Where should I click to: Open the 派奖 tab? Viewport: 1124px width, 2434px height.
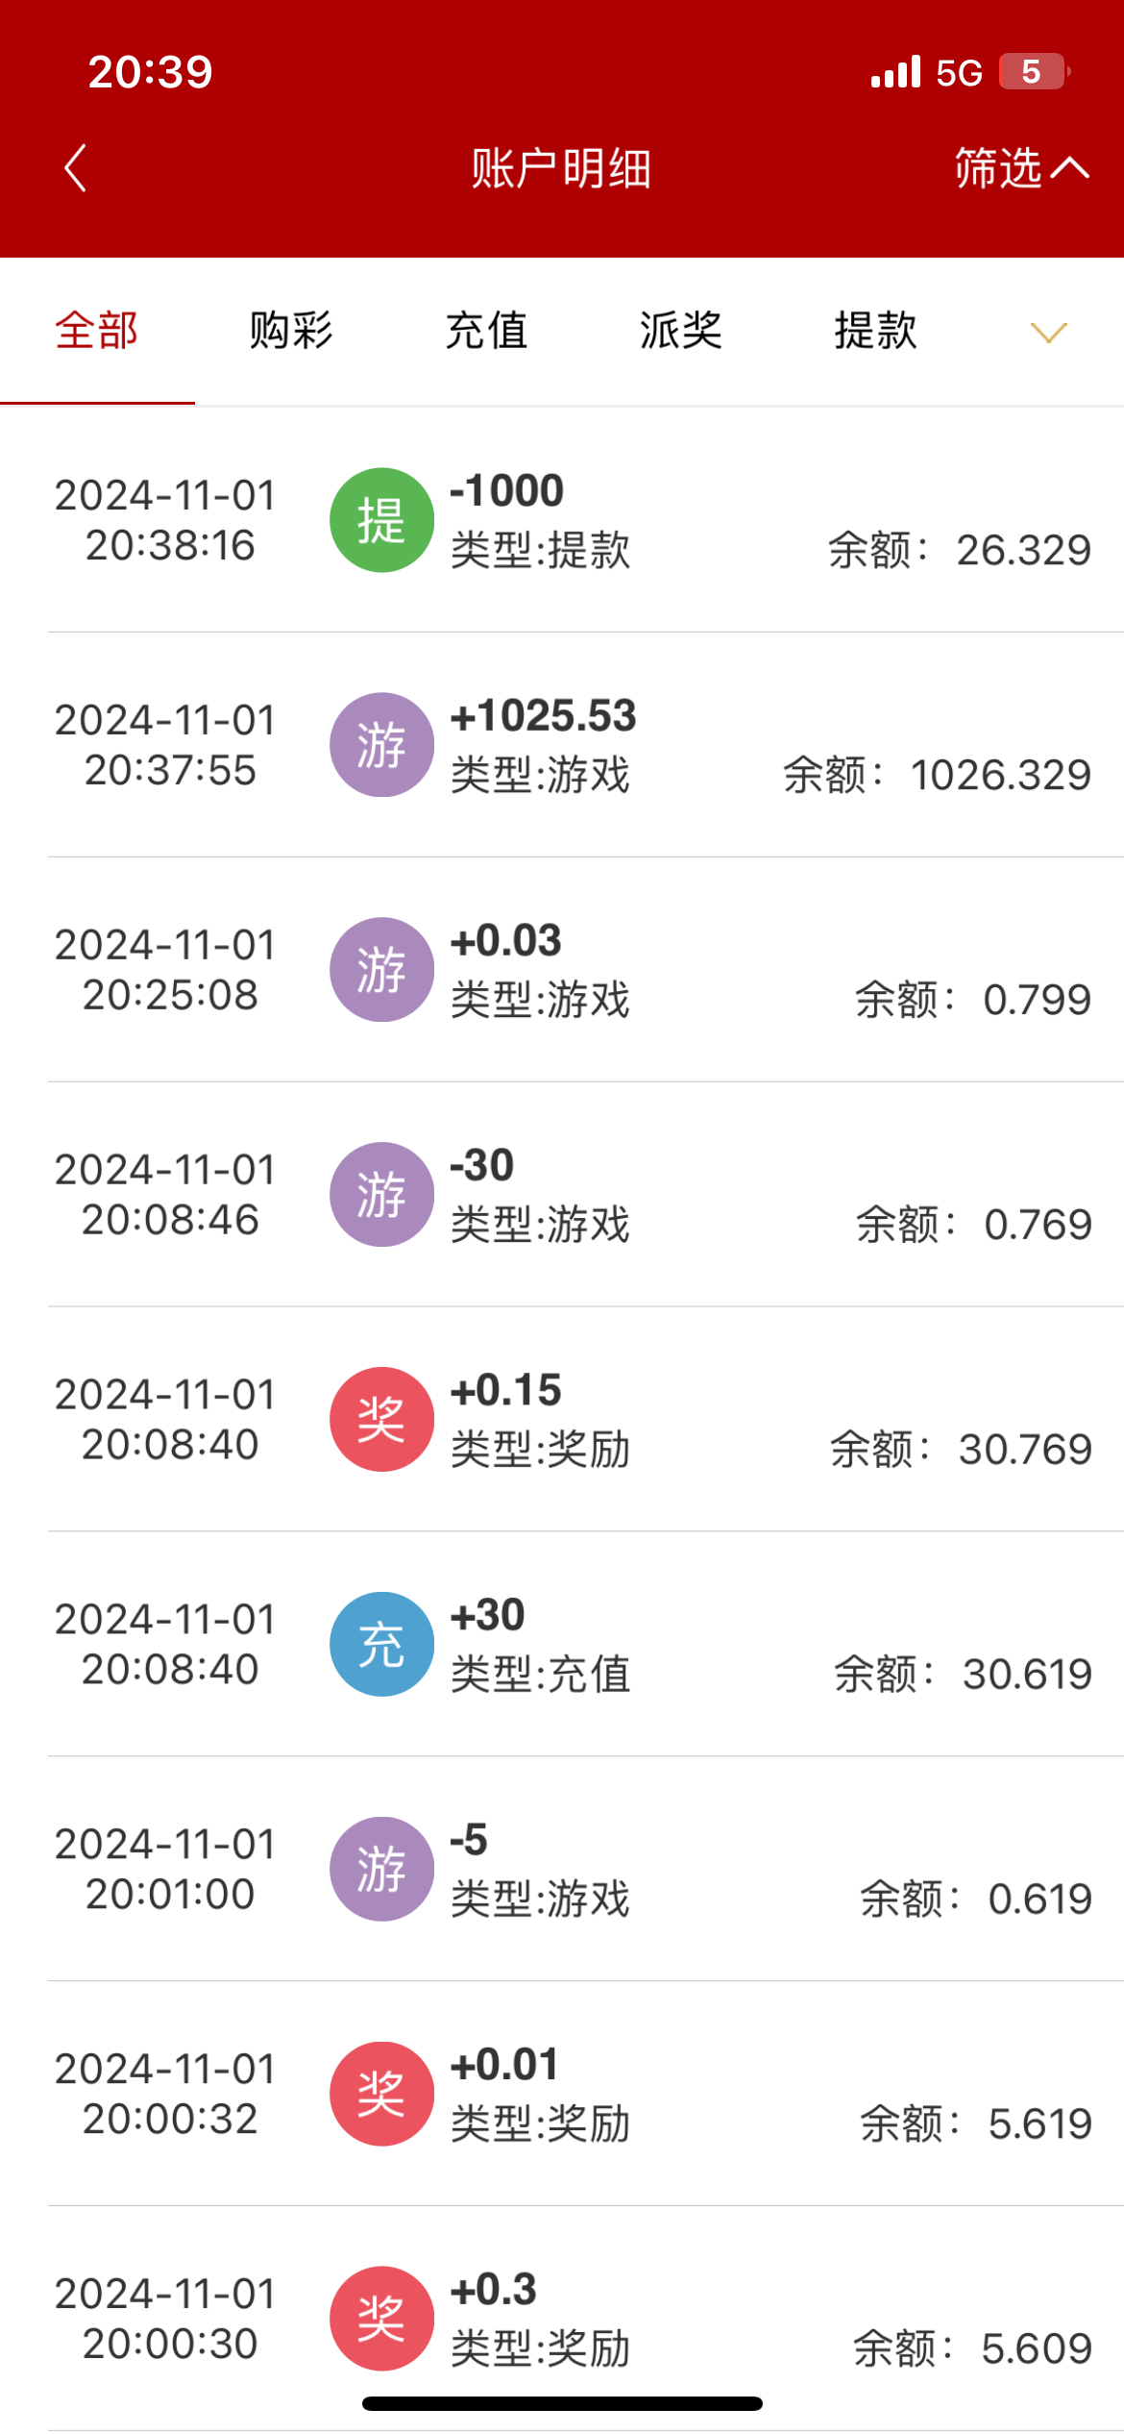pos(680,331)
